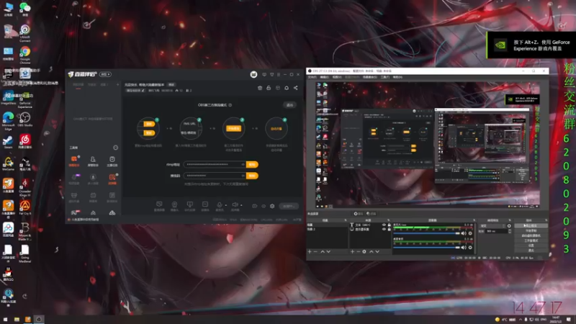Remove the selected source with minus icon
Image resolution: width=576 pixels, height=324 pixels.
click(x=358, y=251)
